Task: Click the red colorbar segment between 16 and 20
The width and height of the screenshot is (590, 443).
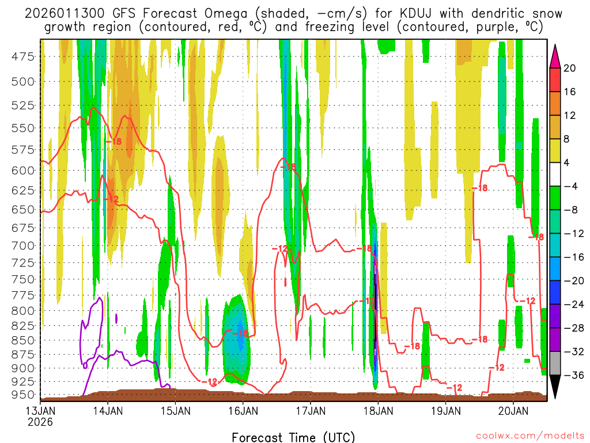Action: coord(556,80)
